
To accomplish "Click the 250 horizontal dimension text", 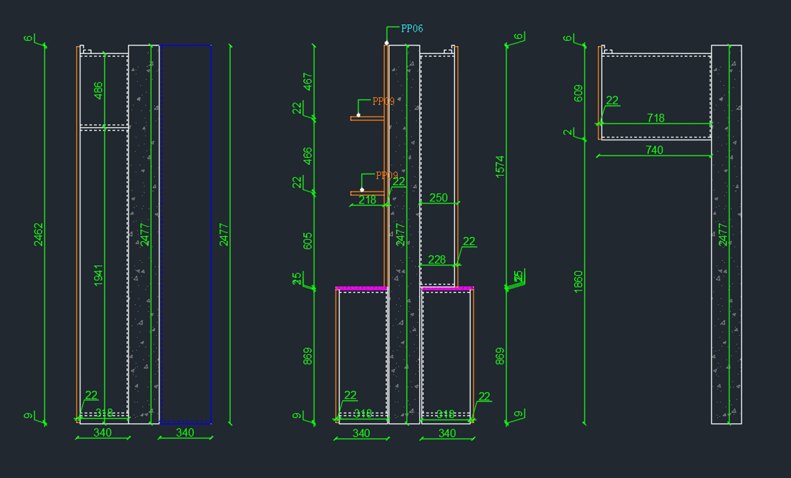I will 438,198.
